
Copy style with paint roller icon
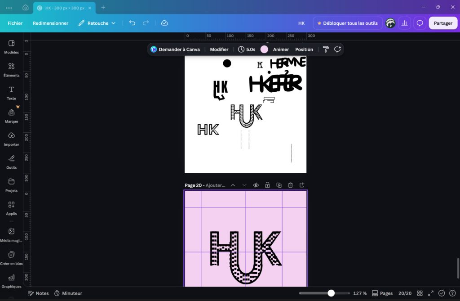(x=326, y=49)
